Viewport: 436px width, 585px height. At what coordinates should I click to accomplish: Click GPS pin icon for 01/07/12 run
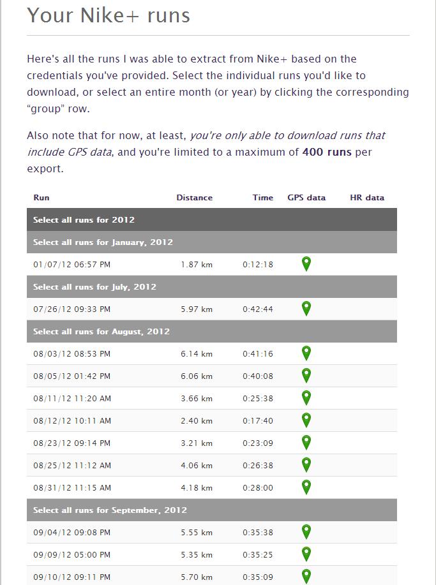tap(306, 263)
